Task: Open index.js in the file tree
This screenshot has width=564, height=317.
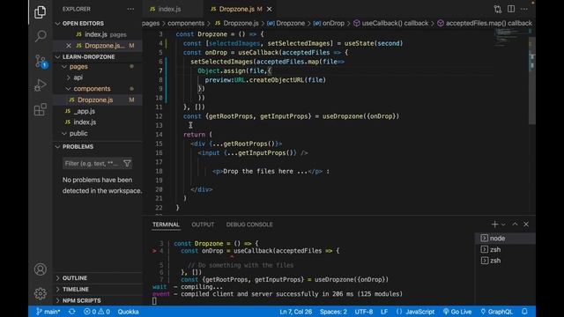Action: [x=98, y=122]
